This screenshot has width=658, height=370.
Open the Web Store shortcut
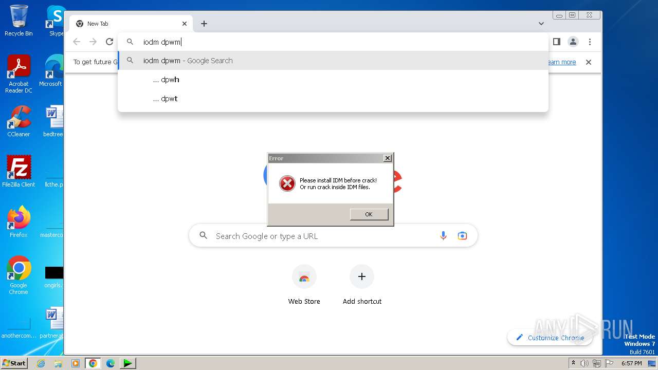(x=304, y=285)
